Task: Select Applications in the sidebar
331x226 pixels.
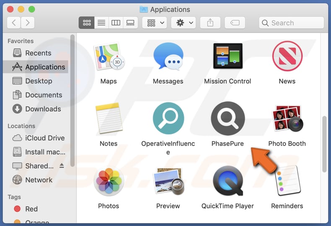Action: (36, 67)
